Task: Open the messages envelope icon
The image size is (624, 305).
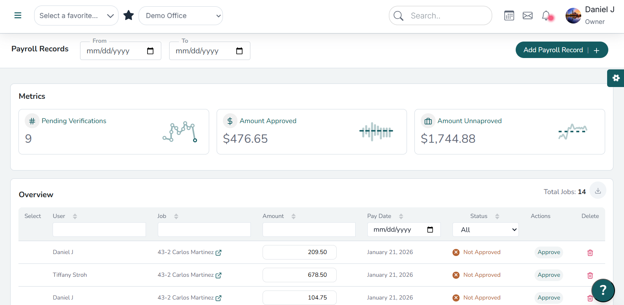Action: pyautogui.click(x=528, y=16)
